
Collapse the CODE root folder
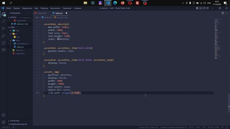pyautogui.click(x=9, y=27)
